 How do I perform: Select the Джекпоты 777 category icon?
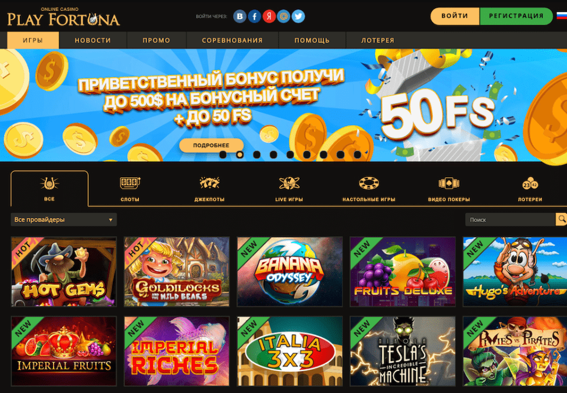pyautogui.click(x=209, y=183)
